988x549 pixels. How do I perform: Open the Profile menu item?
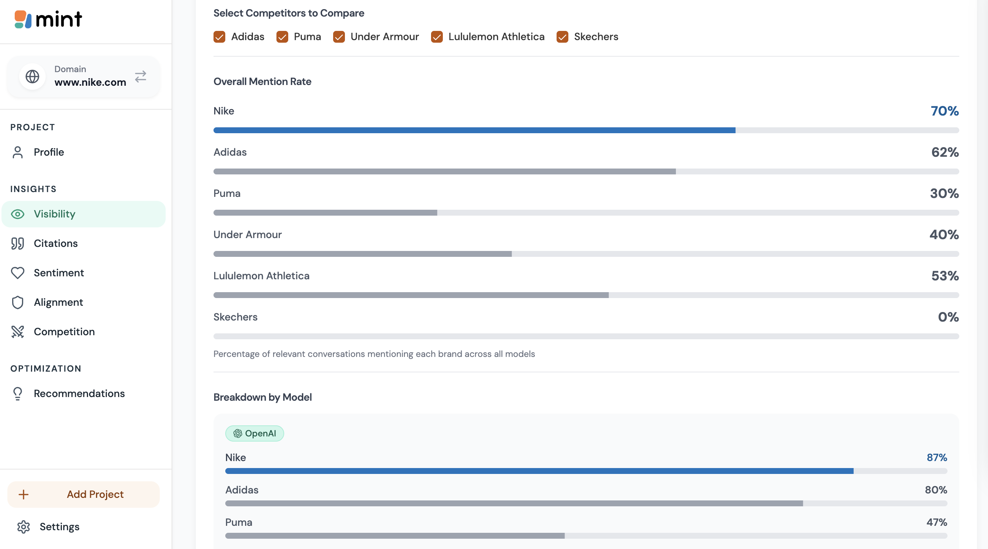coord(84,152)
